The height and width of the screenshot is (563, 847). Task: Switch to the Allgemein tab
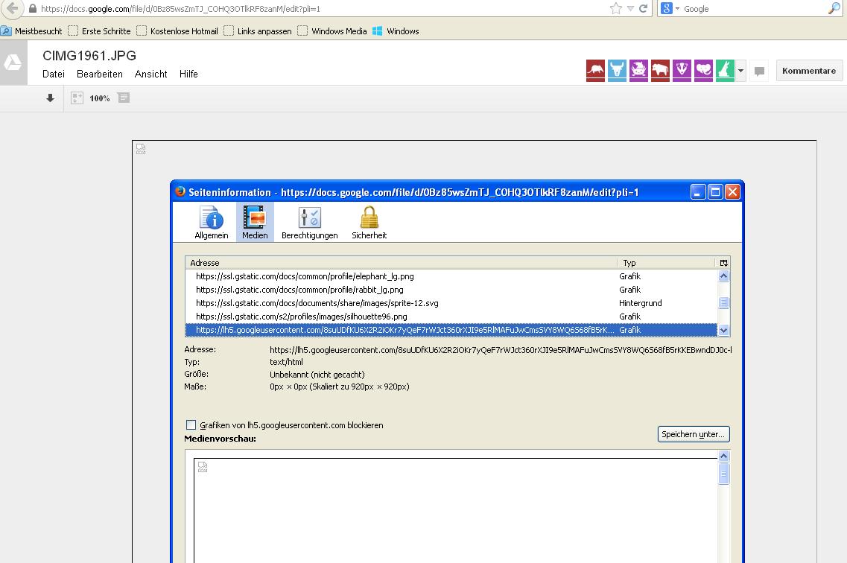tap(212, 223)
